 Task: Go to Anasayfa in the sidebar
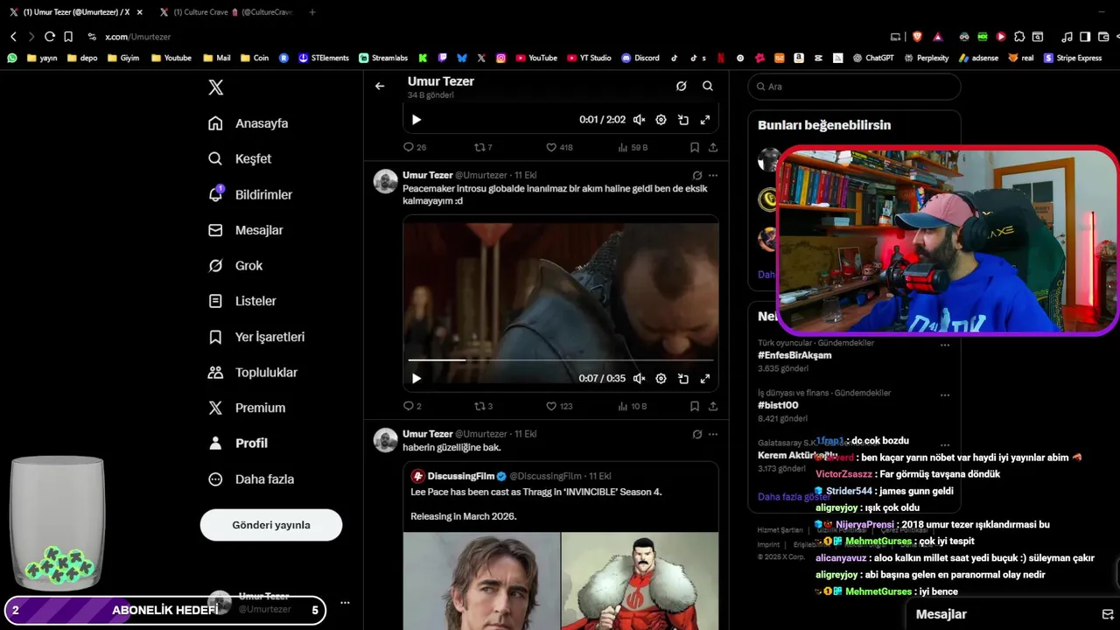248,123
